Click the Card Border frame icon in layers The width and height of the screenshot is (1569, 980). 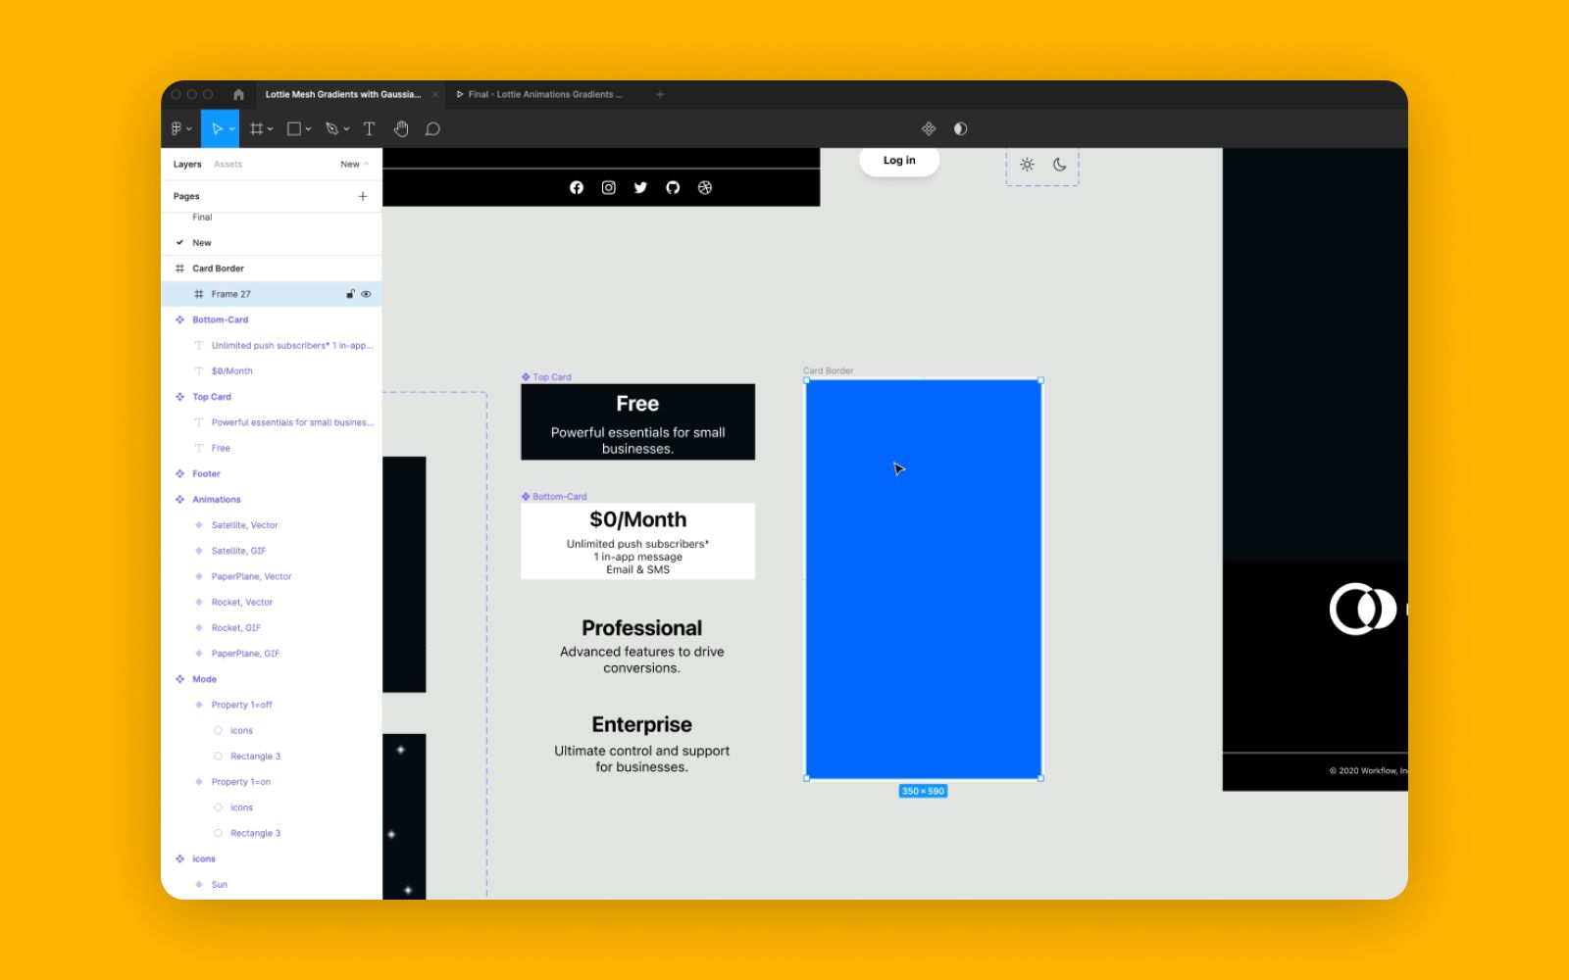[179, 269]
